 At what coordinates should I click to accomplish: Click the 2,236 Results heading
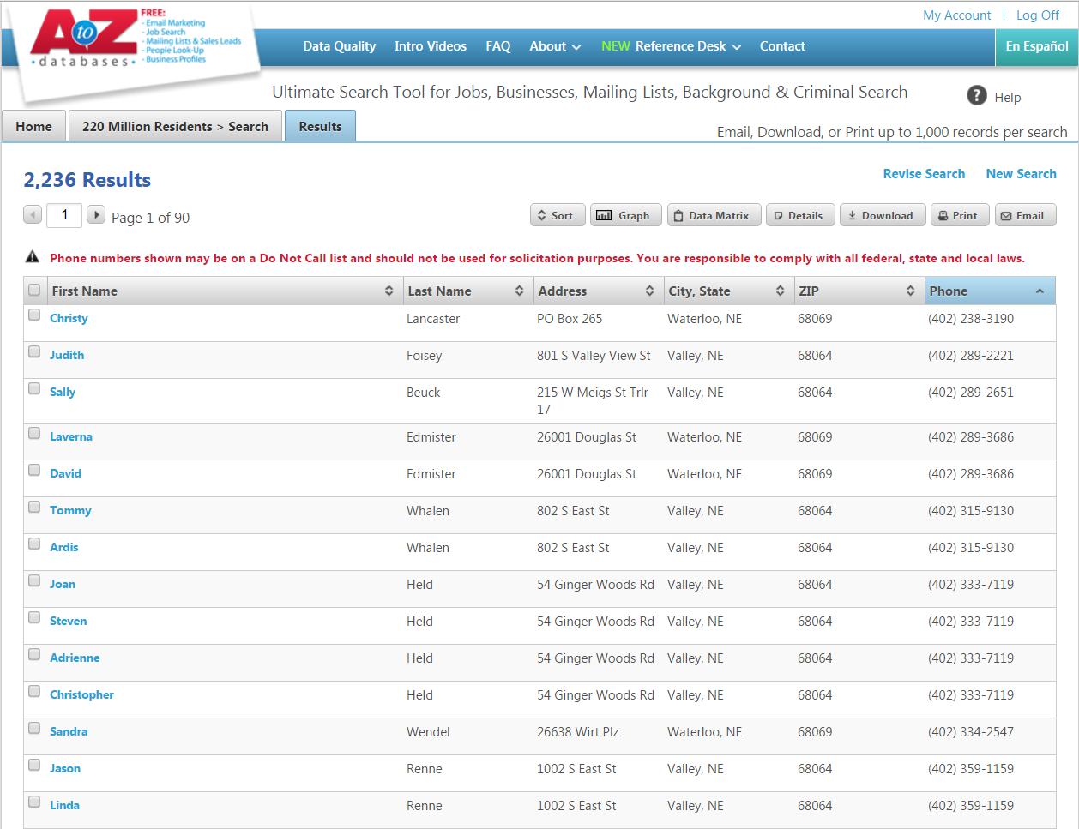click(87, 180)
